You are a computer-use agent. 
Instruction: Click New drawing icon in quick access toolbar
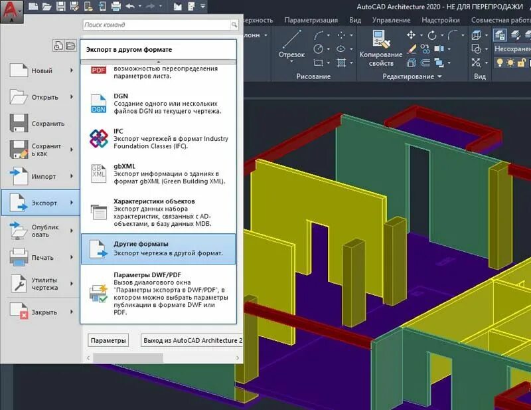point(33,6)
